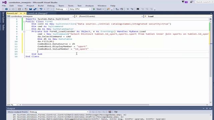214x120 pixels.
Task: Save the current file with Save icon
Action: [30, 9]
